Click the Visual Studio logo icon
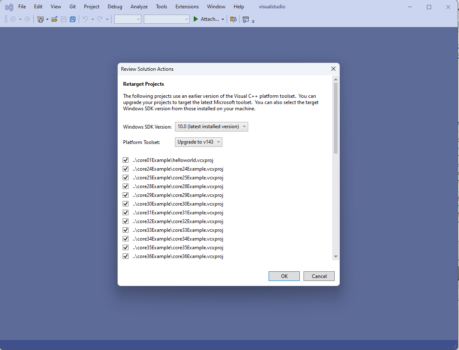 click(x=9, y=7)
